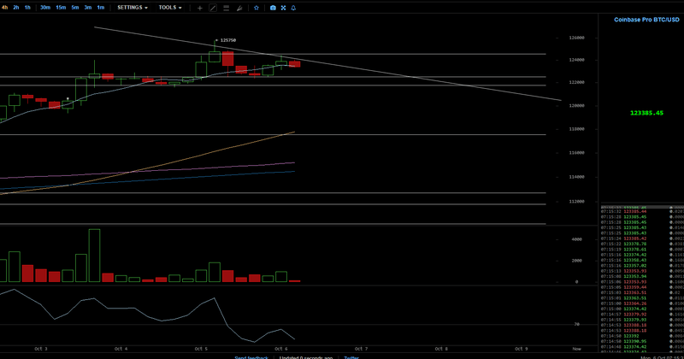Take a chart snapshot with camera icon
The width and height of the screenshot is (684, 359).
273,8
